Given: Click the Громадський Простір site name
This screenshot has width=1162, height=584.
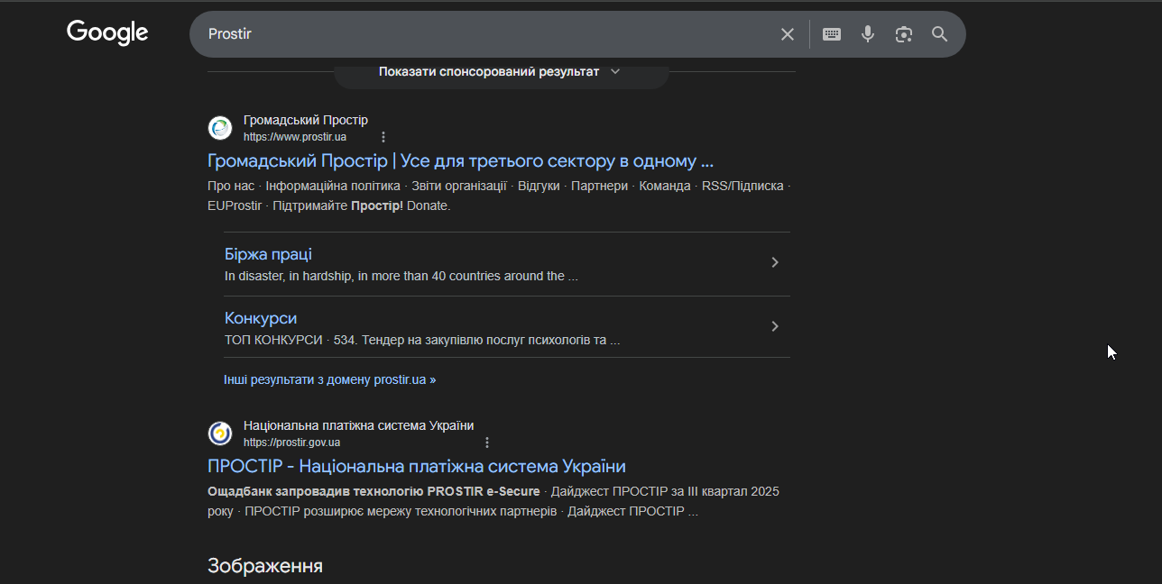Looking at the screenshot, I should click(306, 120).
